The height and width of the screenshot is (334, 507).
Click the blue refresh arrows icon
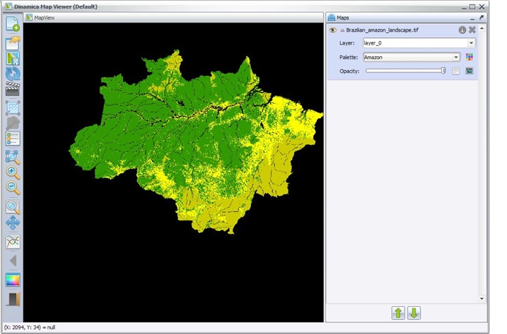[12, 73]
